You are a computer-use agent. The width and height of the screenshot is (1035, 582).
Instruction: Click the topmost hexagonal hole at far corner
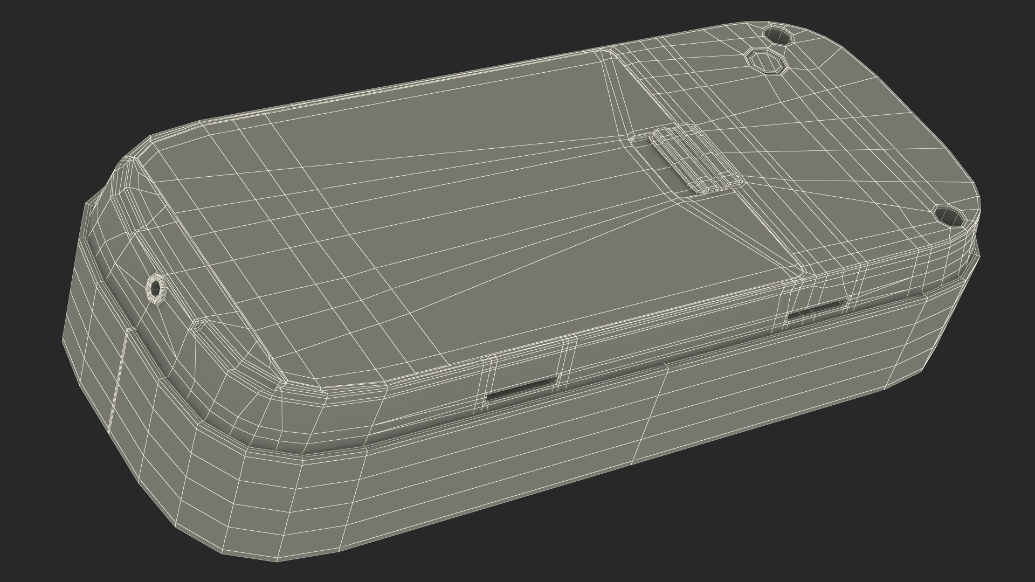point(778,35)
